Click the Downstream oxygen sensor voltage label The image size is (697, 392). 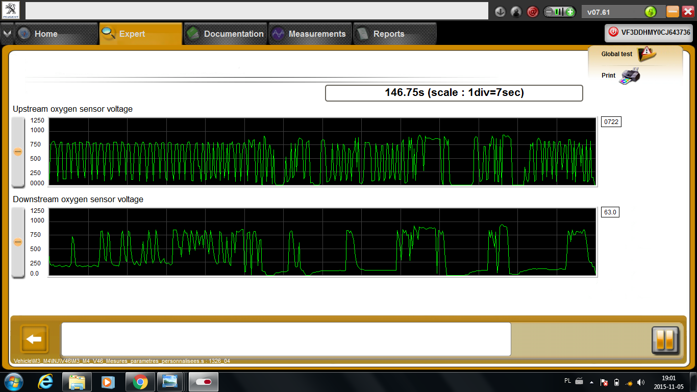pos(78,200)
